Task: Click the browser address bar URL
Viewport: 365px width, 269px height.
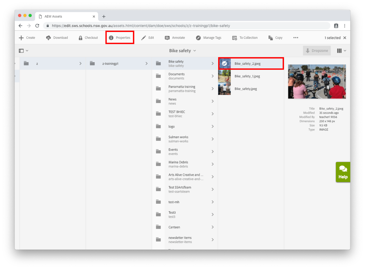Action: (x=141, y=26)
